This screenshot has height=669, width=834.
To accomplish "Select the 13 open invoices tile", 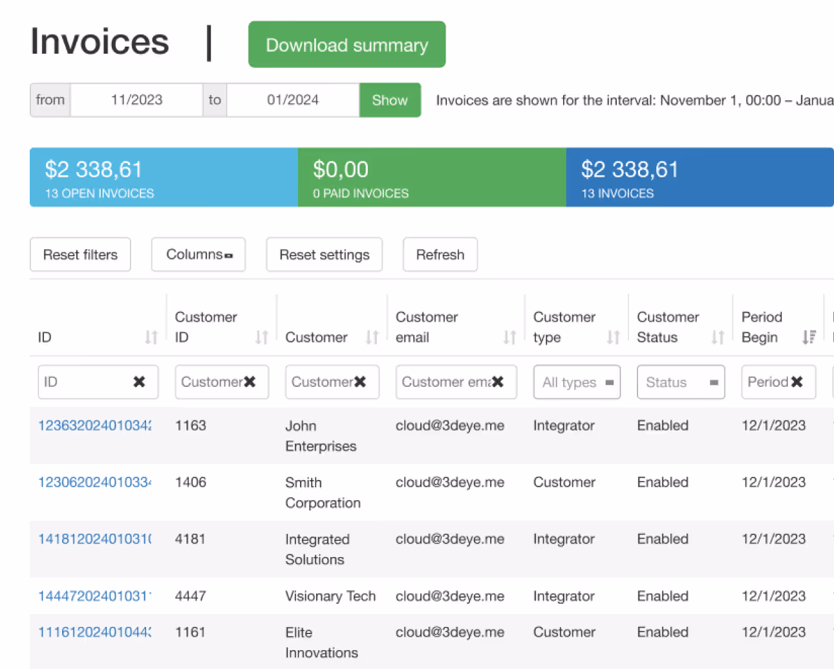I will (164, 177).
